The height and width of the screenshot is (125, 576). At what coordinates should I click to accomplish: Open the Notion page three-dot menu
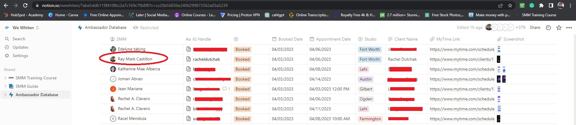(x=569, y=28)
